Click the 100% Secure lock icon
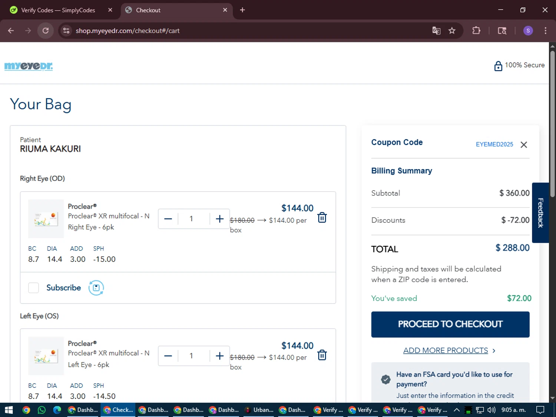The height and width of the screenshot is (417, 556). pyautogui.click(x=498, y=66)
